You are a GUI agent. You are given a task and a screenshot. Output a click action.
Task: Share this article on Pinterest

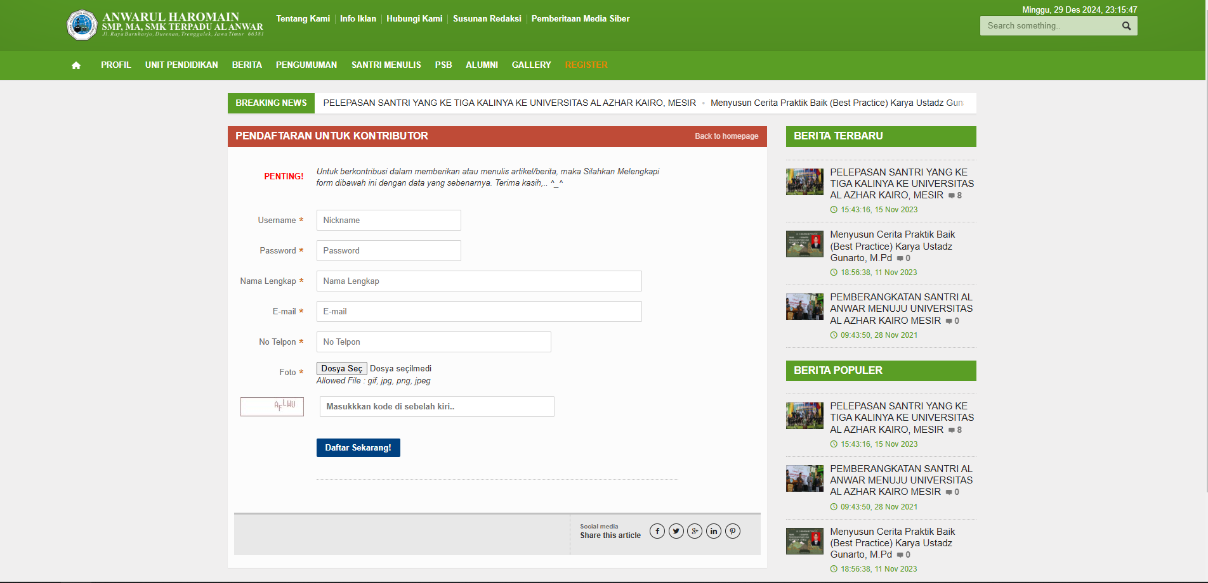point(733,531)
